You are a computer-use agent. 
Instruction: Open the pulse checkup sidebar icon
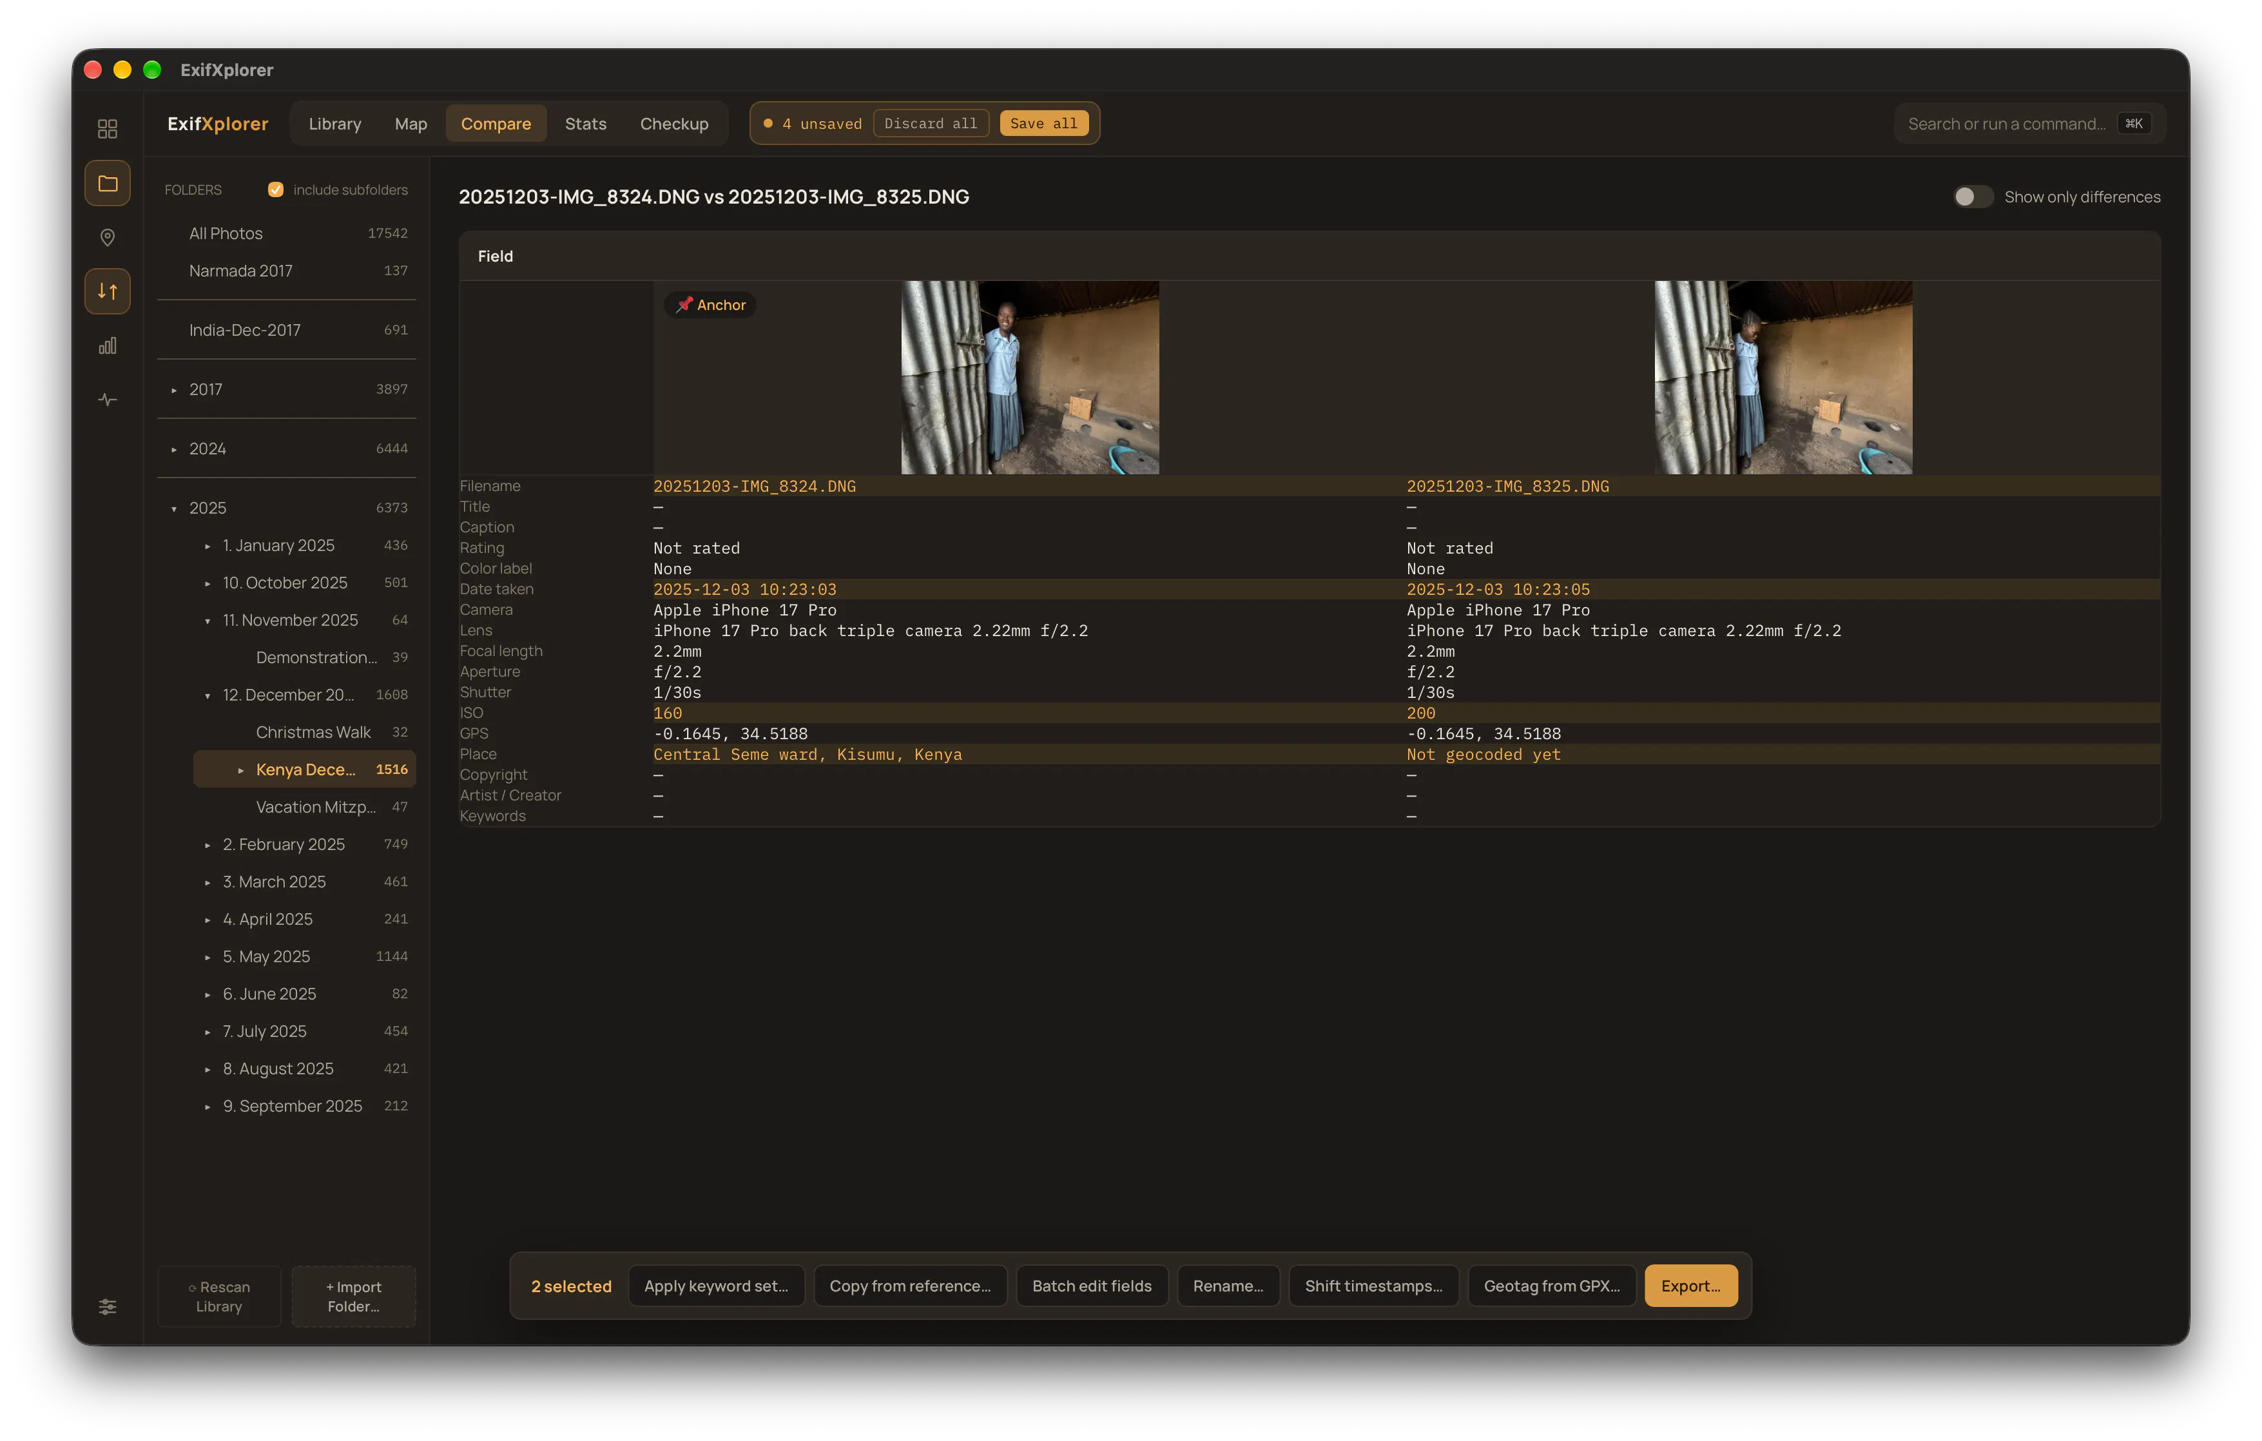[x=107, y=400]
